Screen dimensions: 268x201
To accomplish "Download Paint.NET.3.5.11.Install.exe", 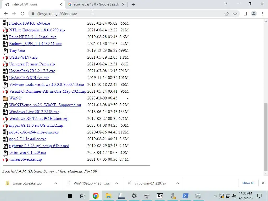I will [x=33, y=37].
